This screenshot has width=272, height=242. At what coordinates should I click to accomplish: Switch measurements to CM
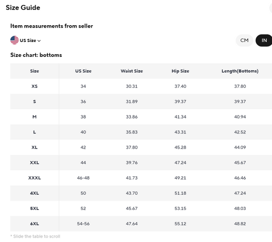[244, 40]
